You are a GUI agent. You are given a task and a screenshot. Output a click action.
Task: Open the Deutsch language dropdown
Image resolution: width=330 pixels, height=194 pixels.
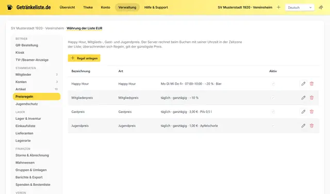300,8
